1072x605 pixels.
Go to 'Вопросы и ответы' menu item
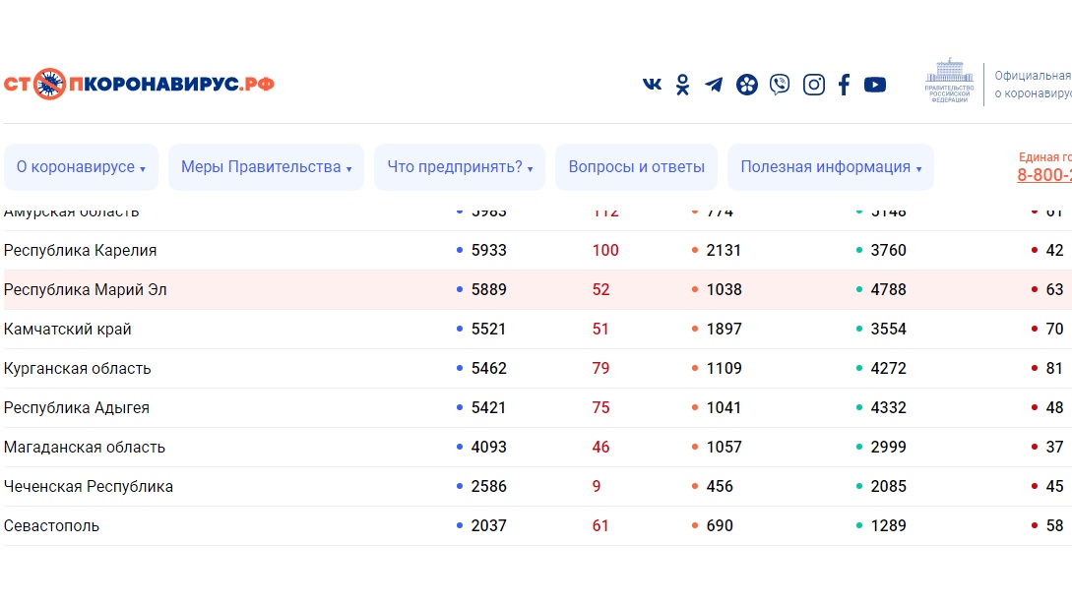click(636, 167)
